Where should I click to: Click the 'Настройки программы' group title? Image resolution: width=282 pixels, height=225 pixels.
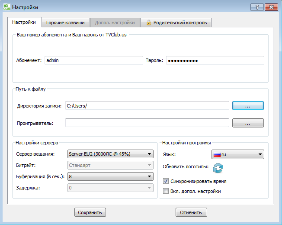pos(186,143)
